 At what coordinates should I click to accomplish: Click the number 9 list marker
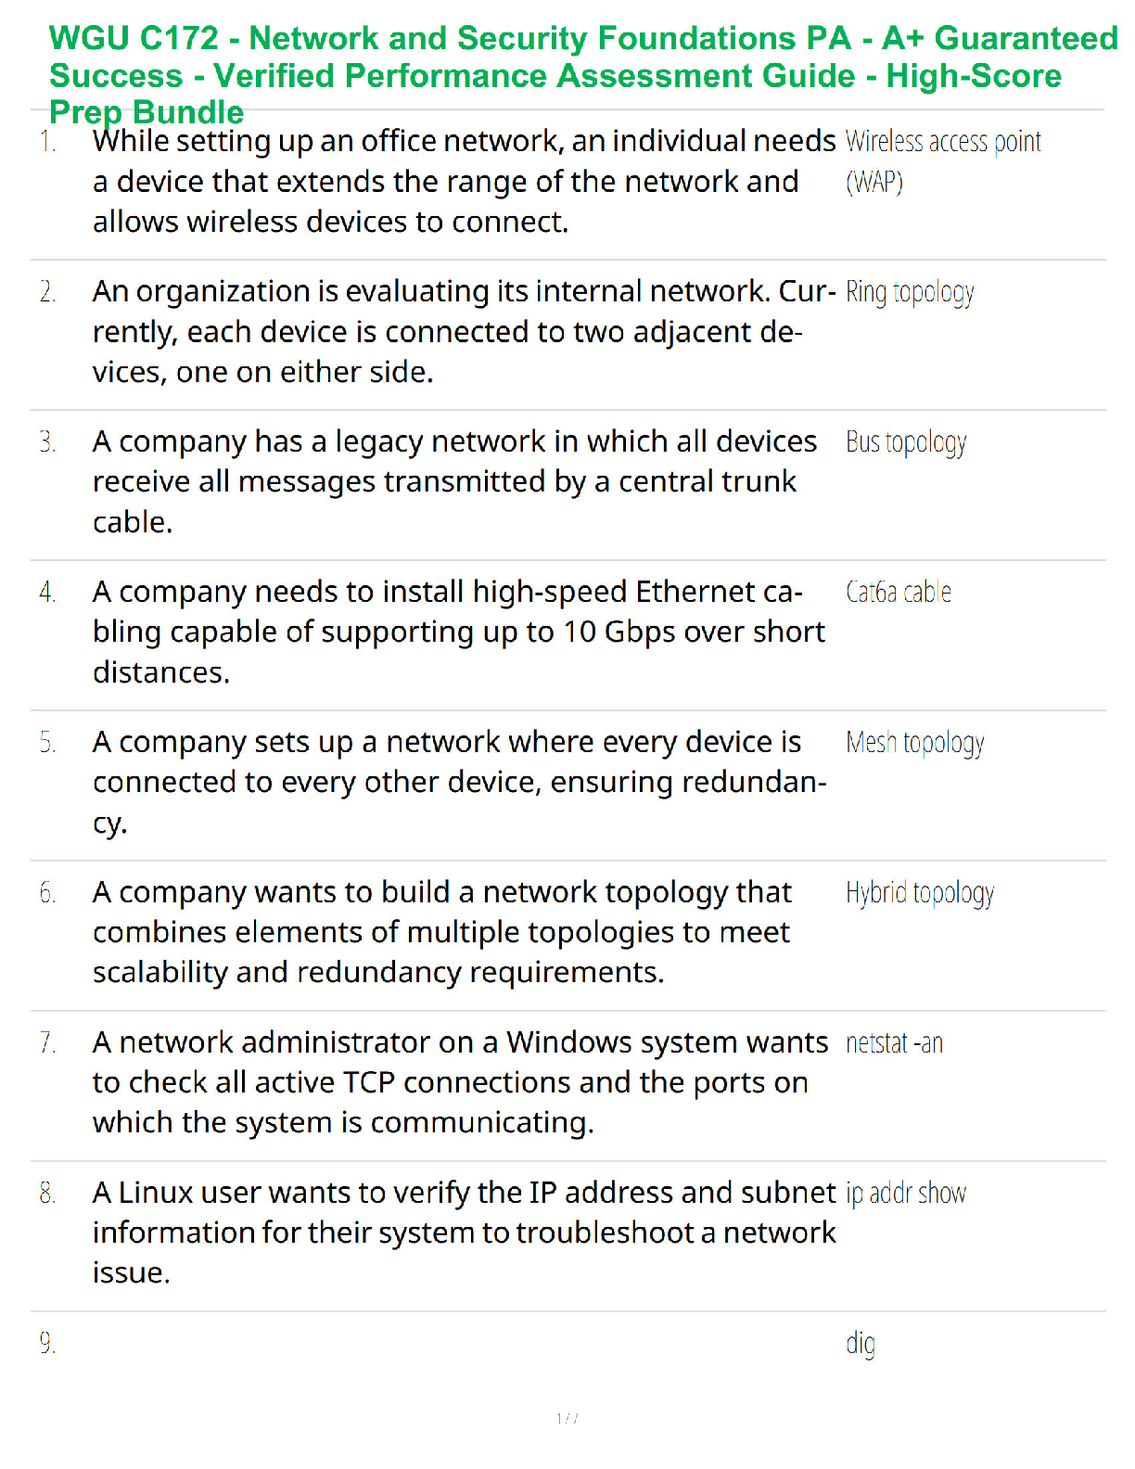coord(47,1344)
